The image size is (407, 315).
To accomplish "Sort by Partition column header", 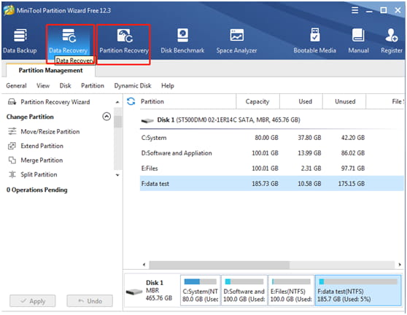I will 152,101.
